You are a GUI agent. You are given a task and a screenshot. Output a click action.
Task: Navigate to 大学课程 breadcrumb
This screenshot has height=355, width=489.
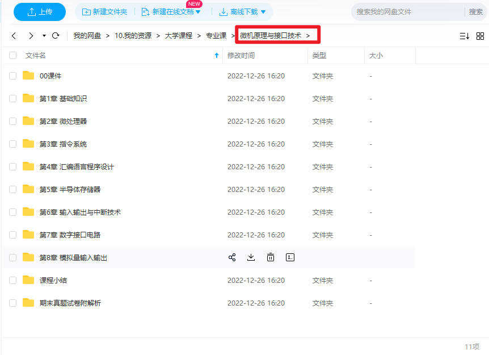point(178,36)
